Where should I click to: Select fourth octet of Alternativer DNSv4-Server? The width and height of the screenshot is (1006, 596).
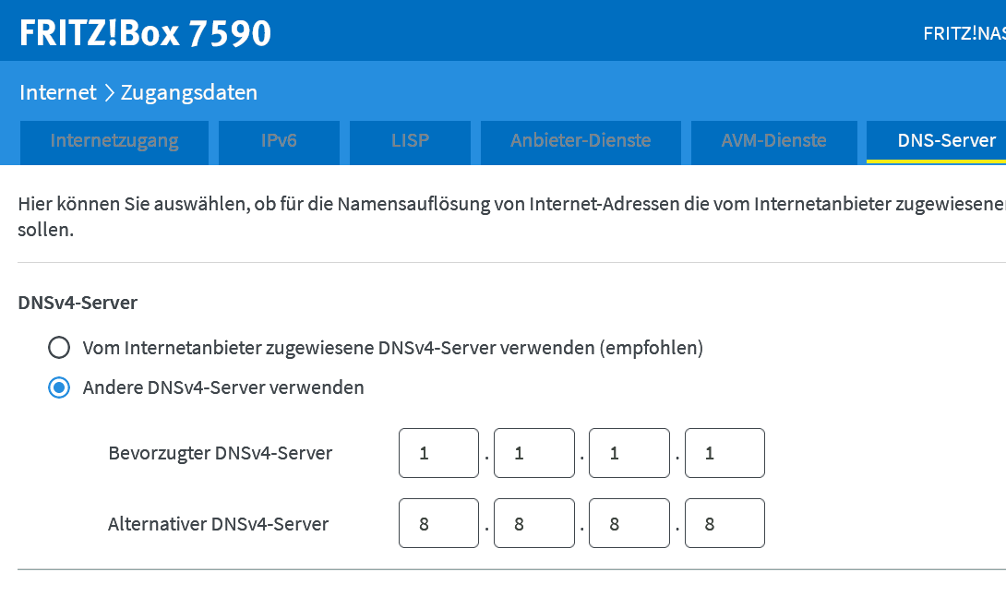(725, 523)
